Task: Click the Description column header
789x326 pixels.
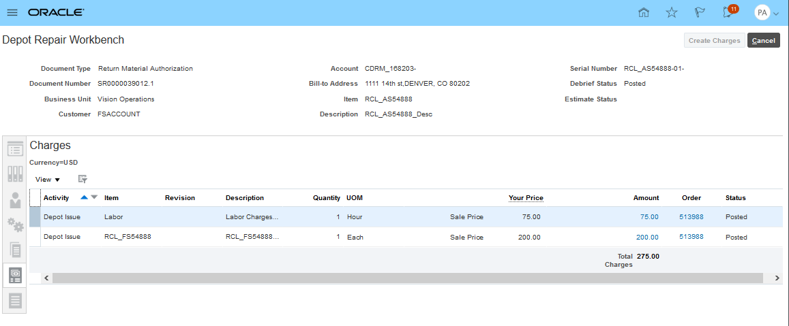Action: tap(245, 198)
